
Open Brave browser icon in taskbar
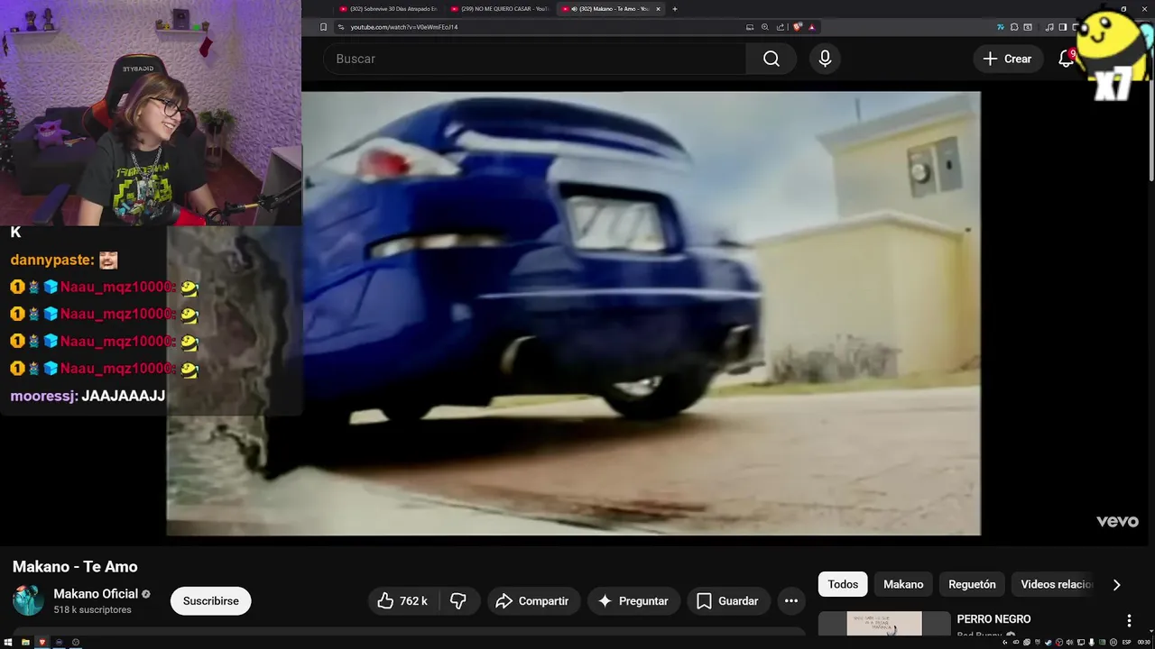[42, 642]
